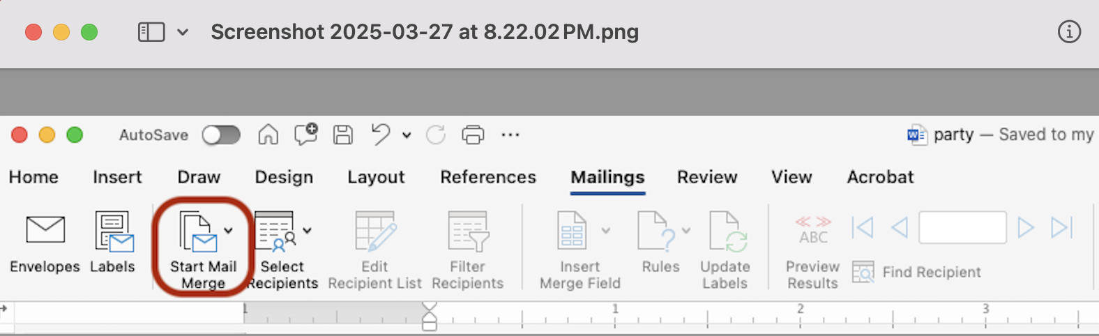Go to the last record
This screenshot has height=336, width=1099.
[1062, 228]
